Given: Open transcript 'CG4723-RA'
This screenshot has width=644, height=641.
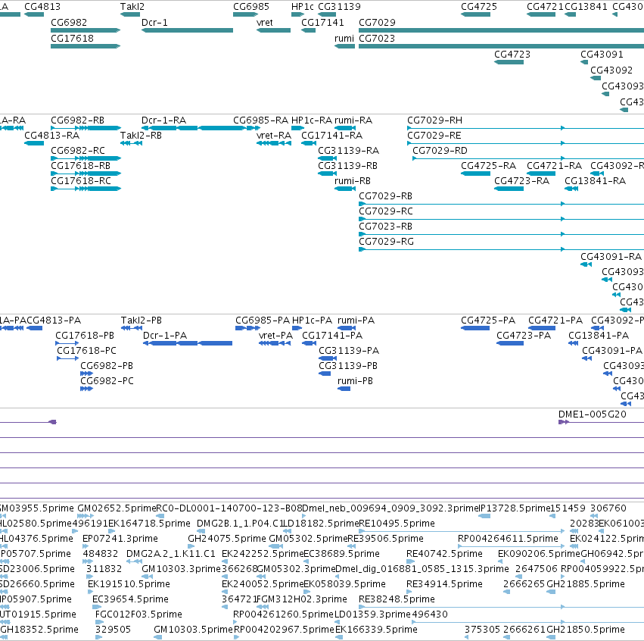Looking at the screenshot, I should [521, 181].
